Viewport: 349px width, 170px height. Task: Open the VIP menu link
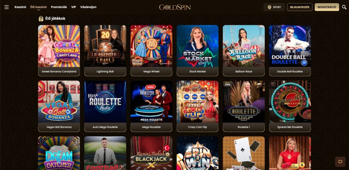tap(74, 7)
